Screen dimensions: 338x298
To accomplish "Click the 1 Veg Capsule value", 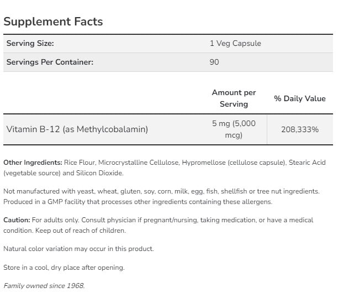I will [x=235, y=43].
